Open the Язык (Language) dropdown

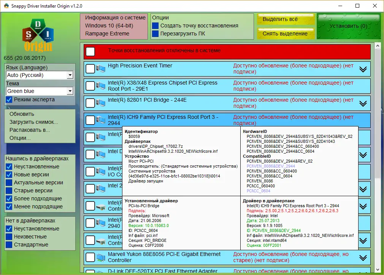click(70, 75)
